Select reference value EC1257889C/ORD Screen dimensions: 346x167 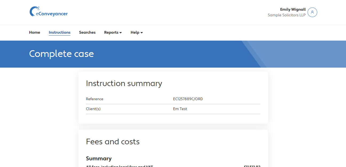[x=188, y=99]
